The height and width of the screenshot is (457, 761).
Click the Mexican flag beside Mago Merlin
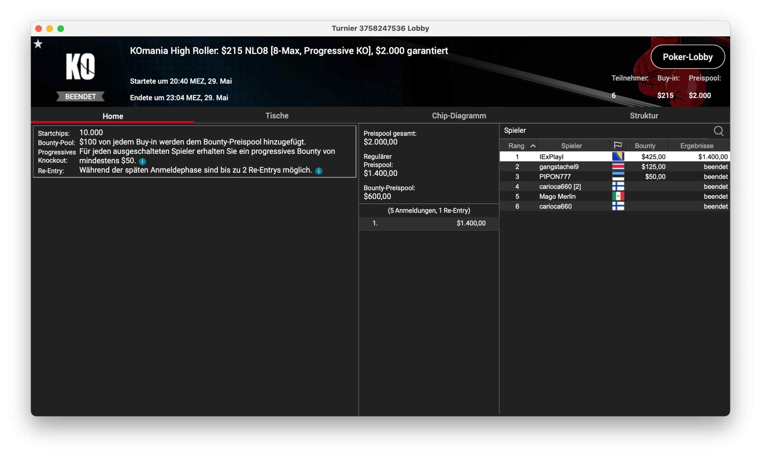click(x=618, y=196)
